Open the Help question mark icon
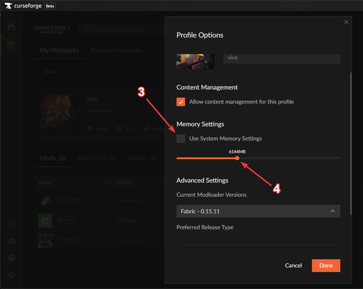The height and width of the screenshot is (289, 363). [x=11, y=258]
